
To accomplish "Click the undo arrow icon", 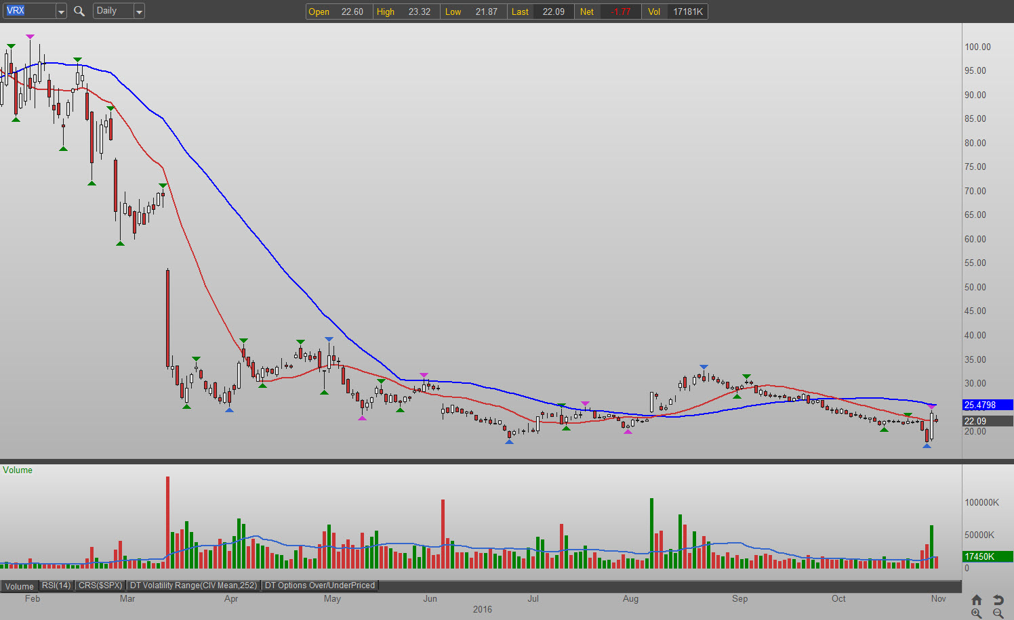I will (x=998, y=600).
